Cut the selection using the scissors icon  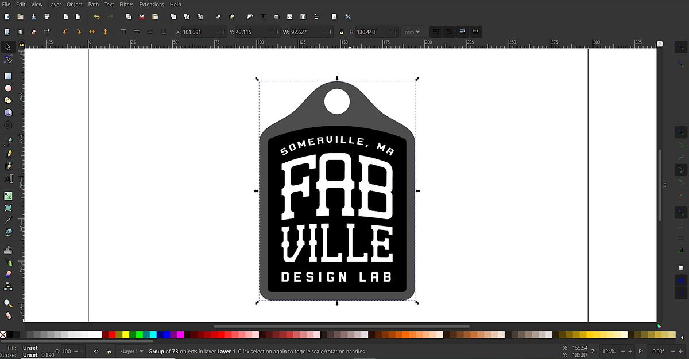click(x=141, y=17)
